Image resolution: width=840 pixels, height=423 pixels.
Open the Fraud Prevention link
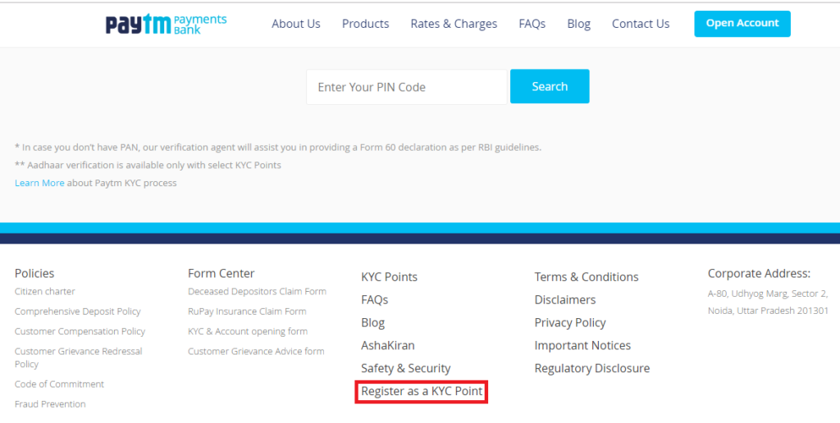(50, 403)
